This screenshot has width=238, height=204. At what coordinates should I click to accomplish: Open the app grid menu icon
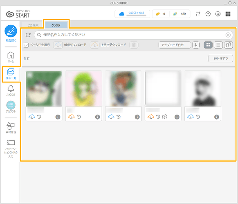coord(228,14)
